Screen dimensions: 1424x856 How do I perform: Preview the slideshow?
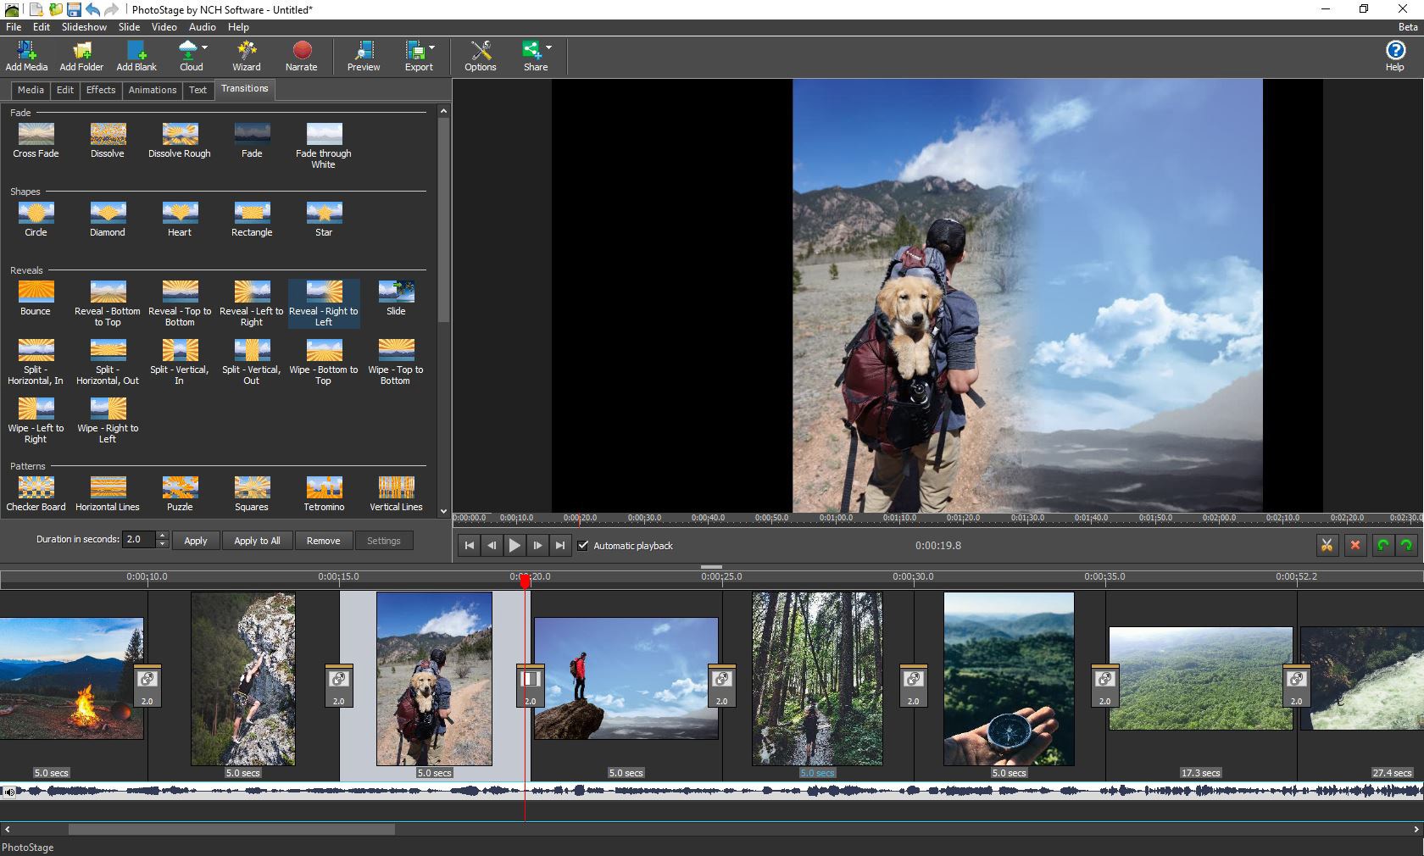pyautogui.click(x=363, y=56)
